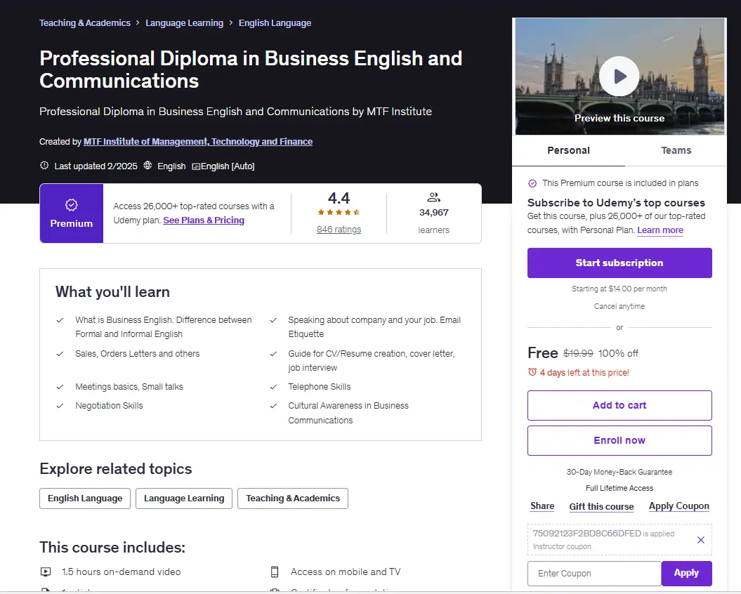
Task: Click Start subscription button
Action: 619,263
